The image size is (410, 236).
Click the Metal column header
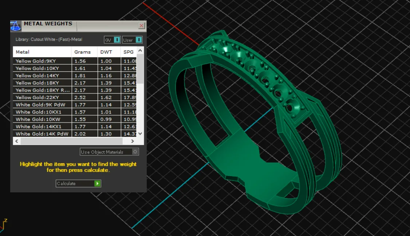point(42,52)
